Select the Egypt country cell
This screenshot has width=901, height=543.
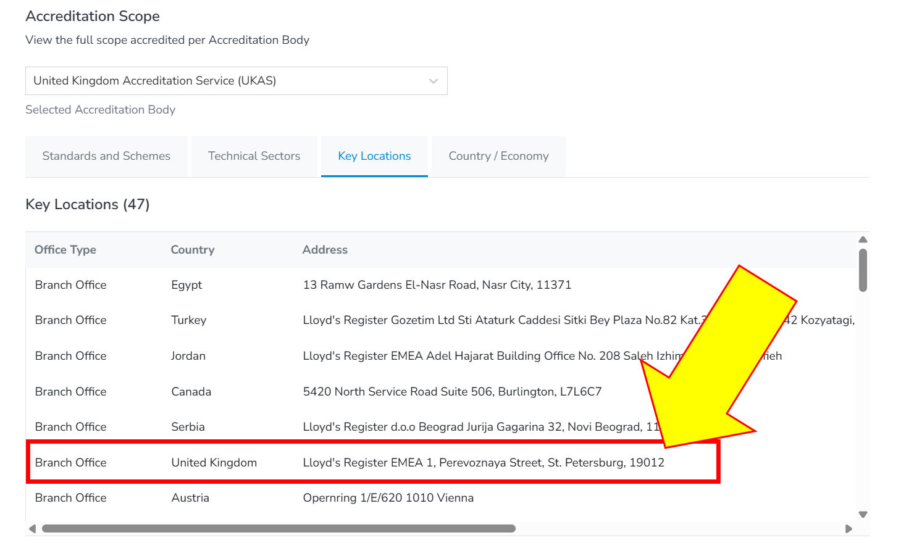point(186,285)
